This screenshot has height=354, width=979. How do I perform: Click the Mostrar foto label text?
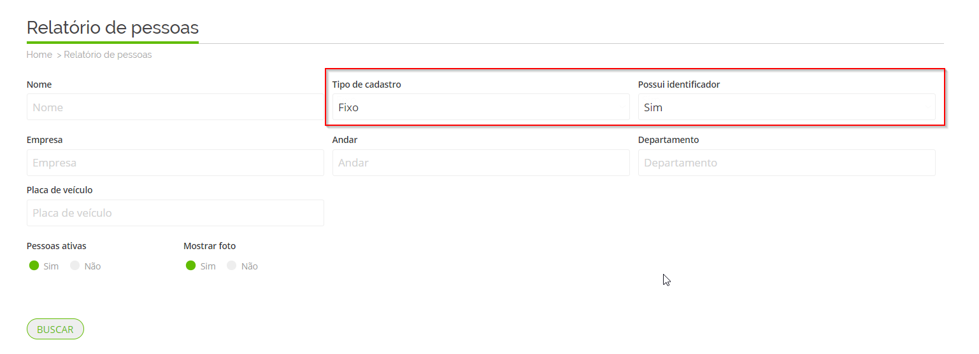point(210,246)
